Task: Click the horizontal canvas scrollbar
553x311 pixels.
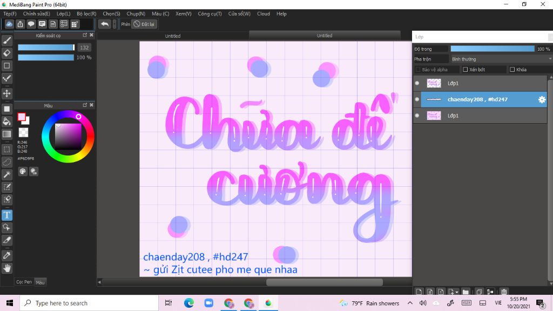Action: 325,282
